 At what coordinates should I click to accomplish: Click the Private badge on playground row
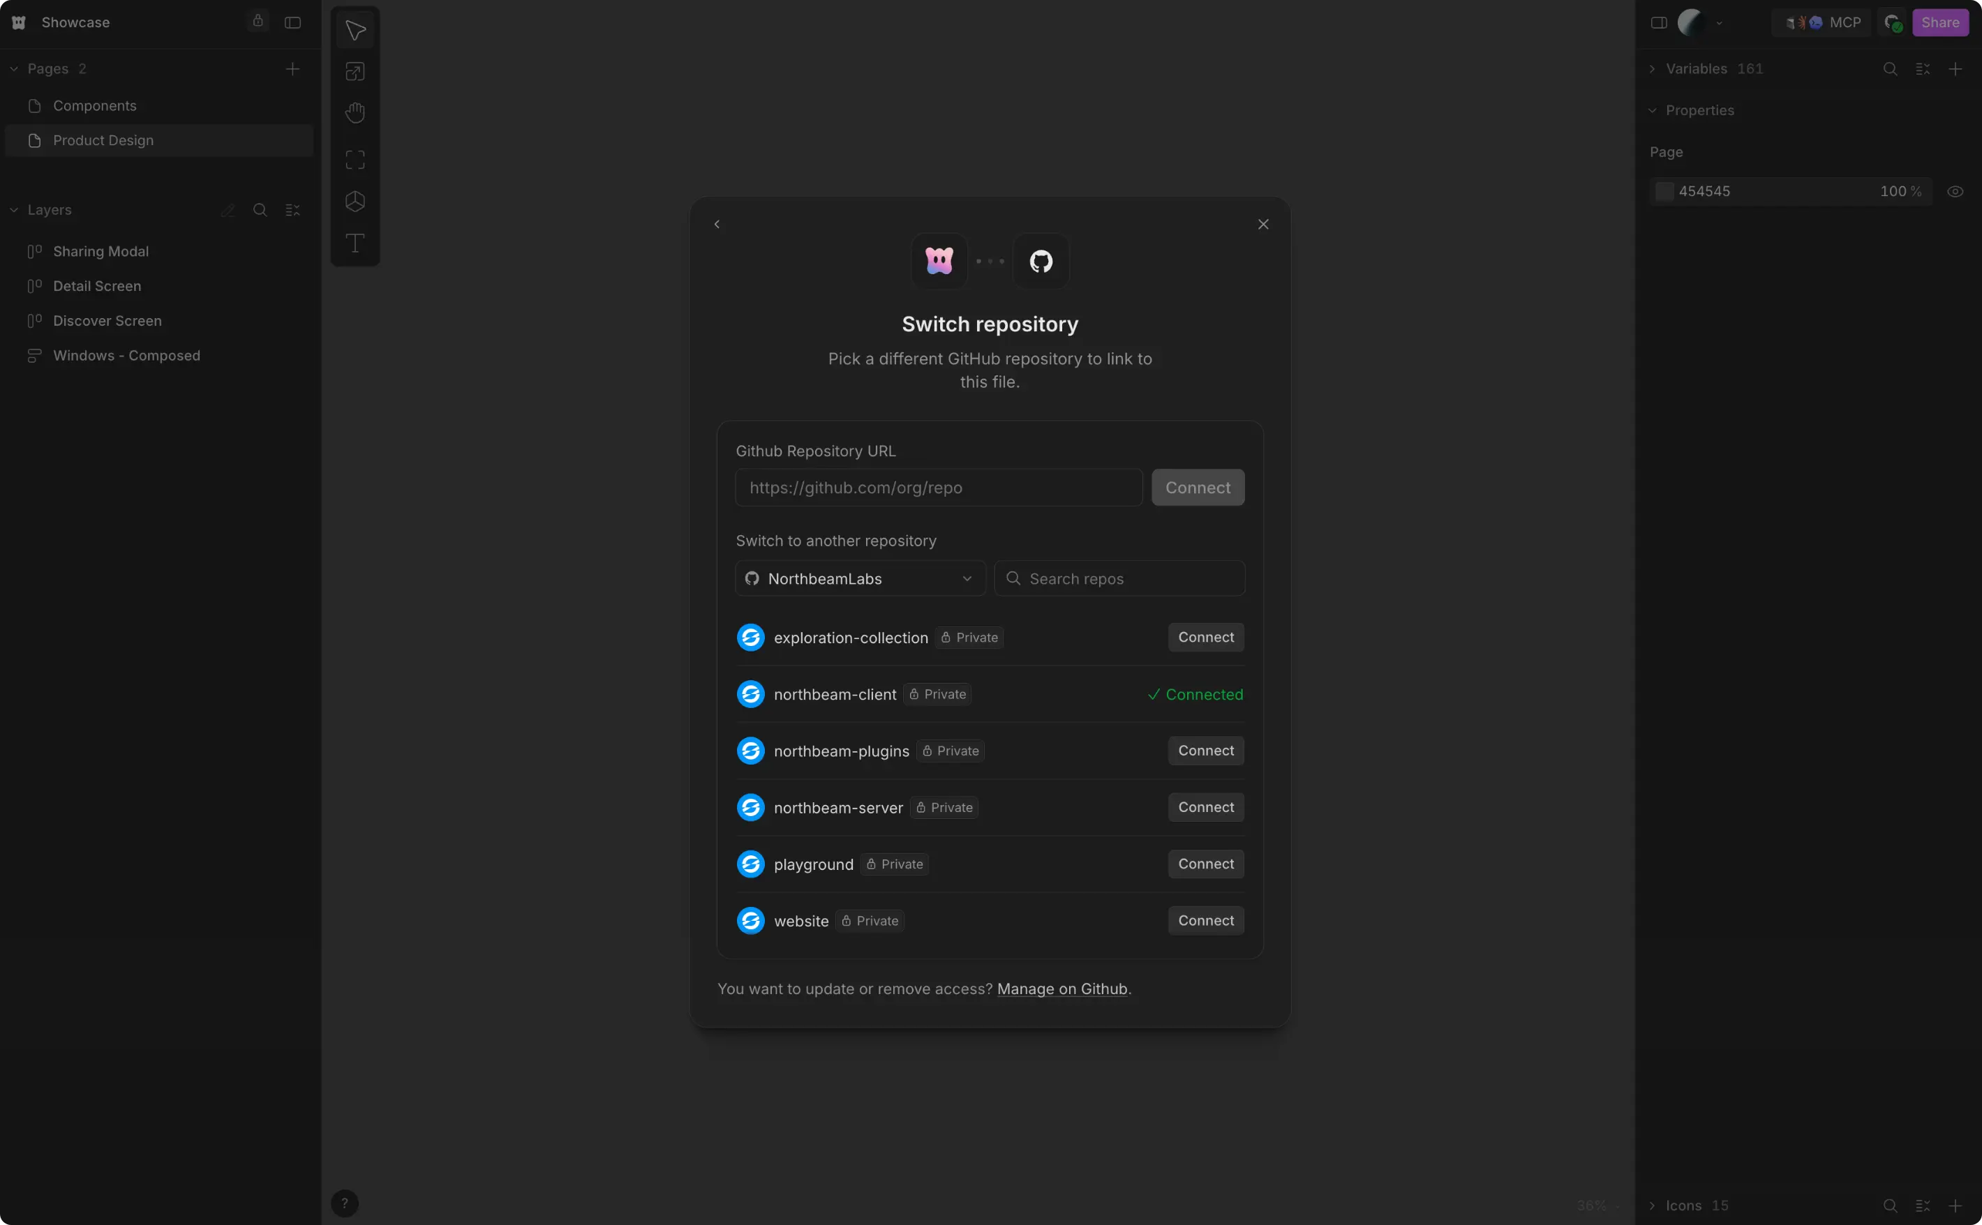pyautogui.click(x=895, y=864)
